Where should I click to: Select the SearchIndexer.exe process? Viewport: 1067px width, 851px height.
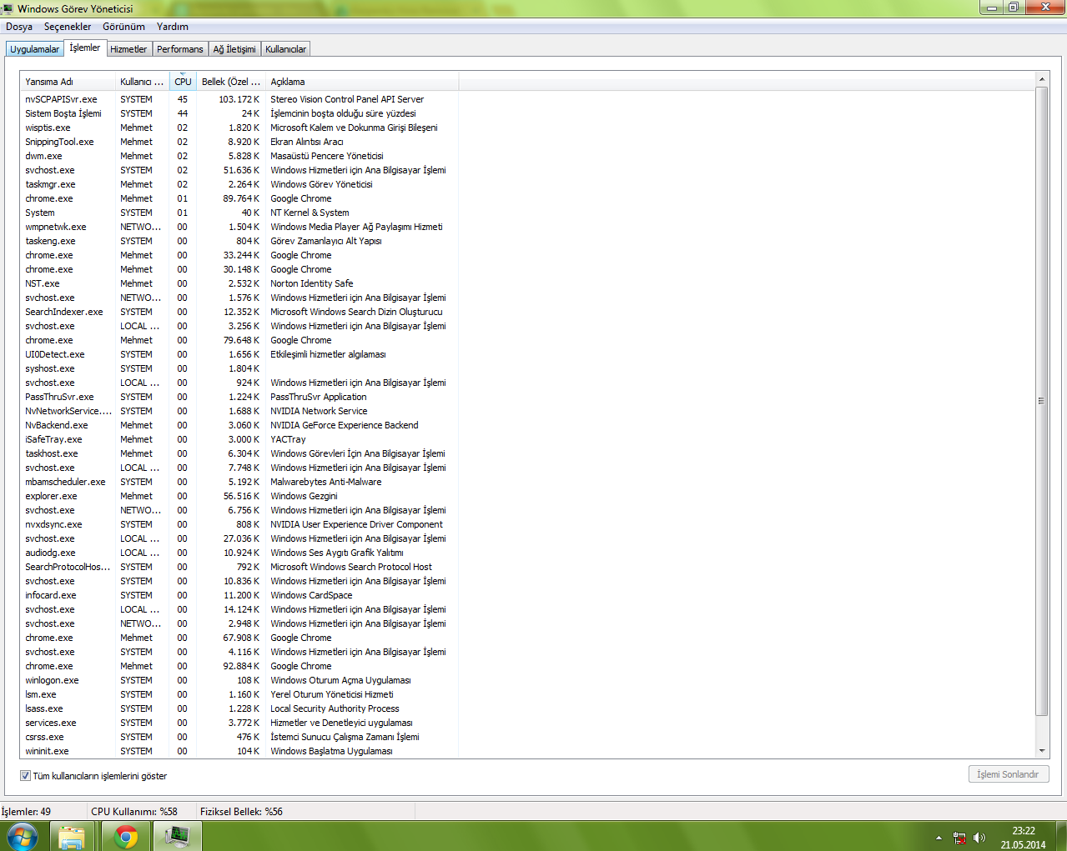[x=239, y=312]
